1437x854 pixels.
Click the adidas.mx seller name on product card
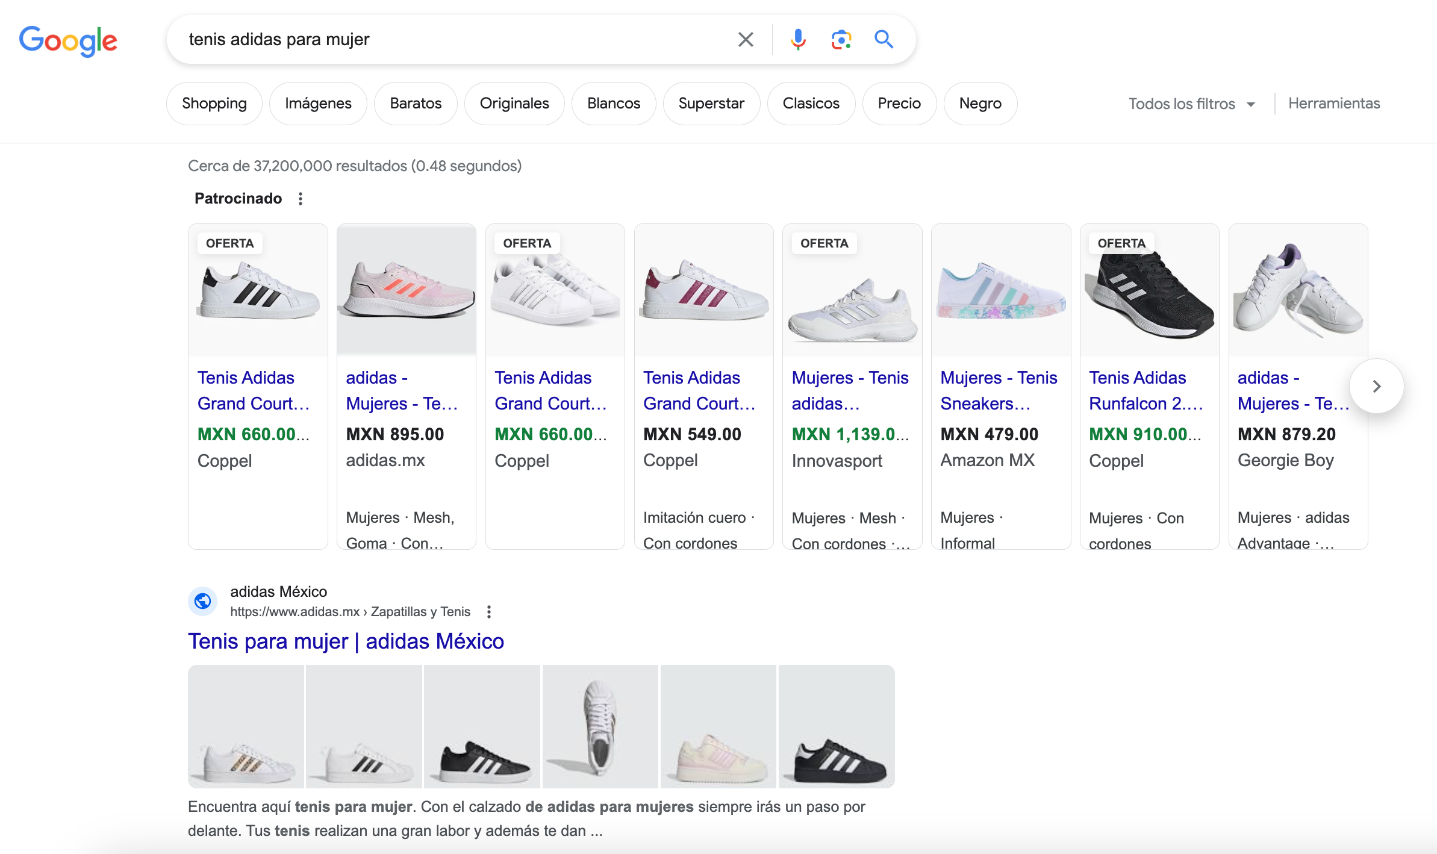click(385, 460)
